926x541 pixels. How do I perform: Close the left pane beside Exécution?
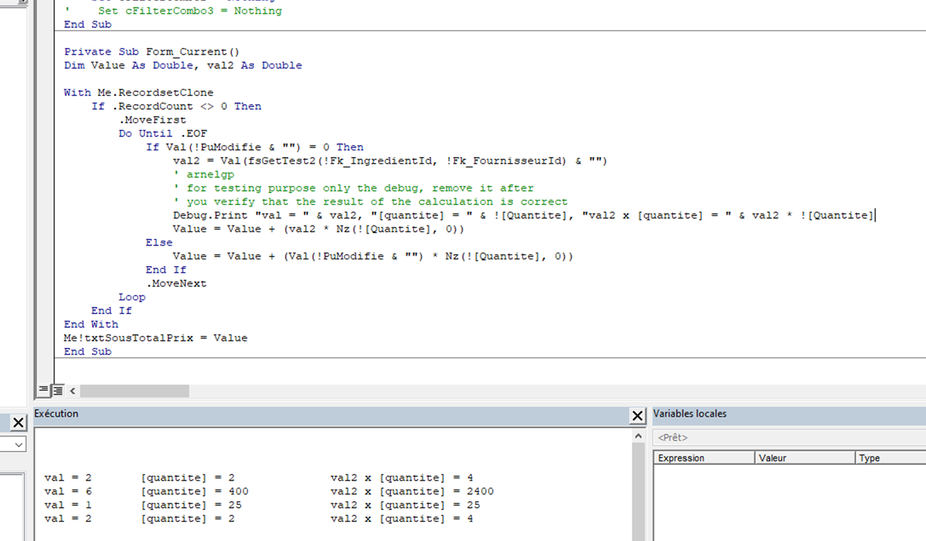click(18, 422)
